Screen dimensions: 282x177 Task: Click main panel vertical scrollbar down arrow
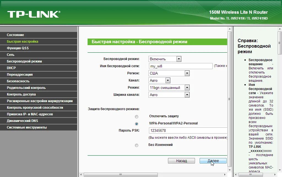point(229,170)
